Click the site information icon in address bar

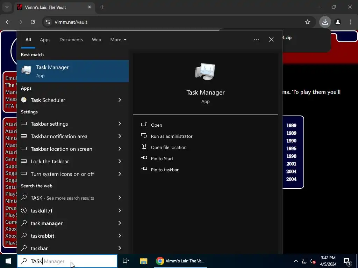(48, 22)
